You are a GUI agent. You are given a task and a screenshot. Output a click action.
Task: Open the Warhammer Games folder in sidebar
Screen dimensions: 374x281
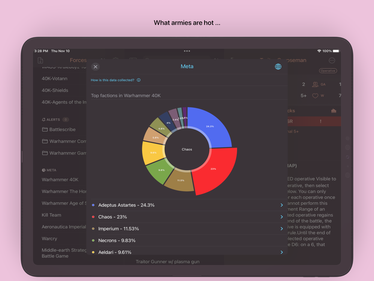pos(64,153)
